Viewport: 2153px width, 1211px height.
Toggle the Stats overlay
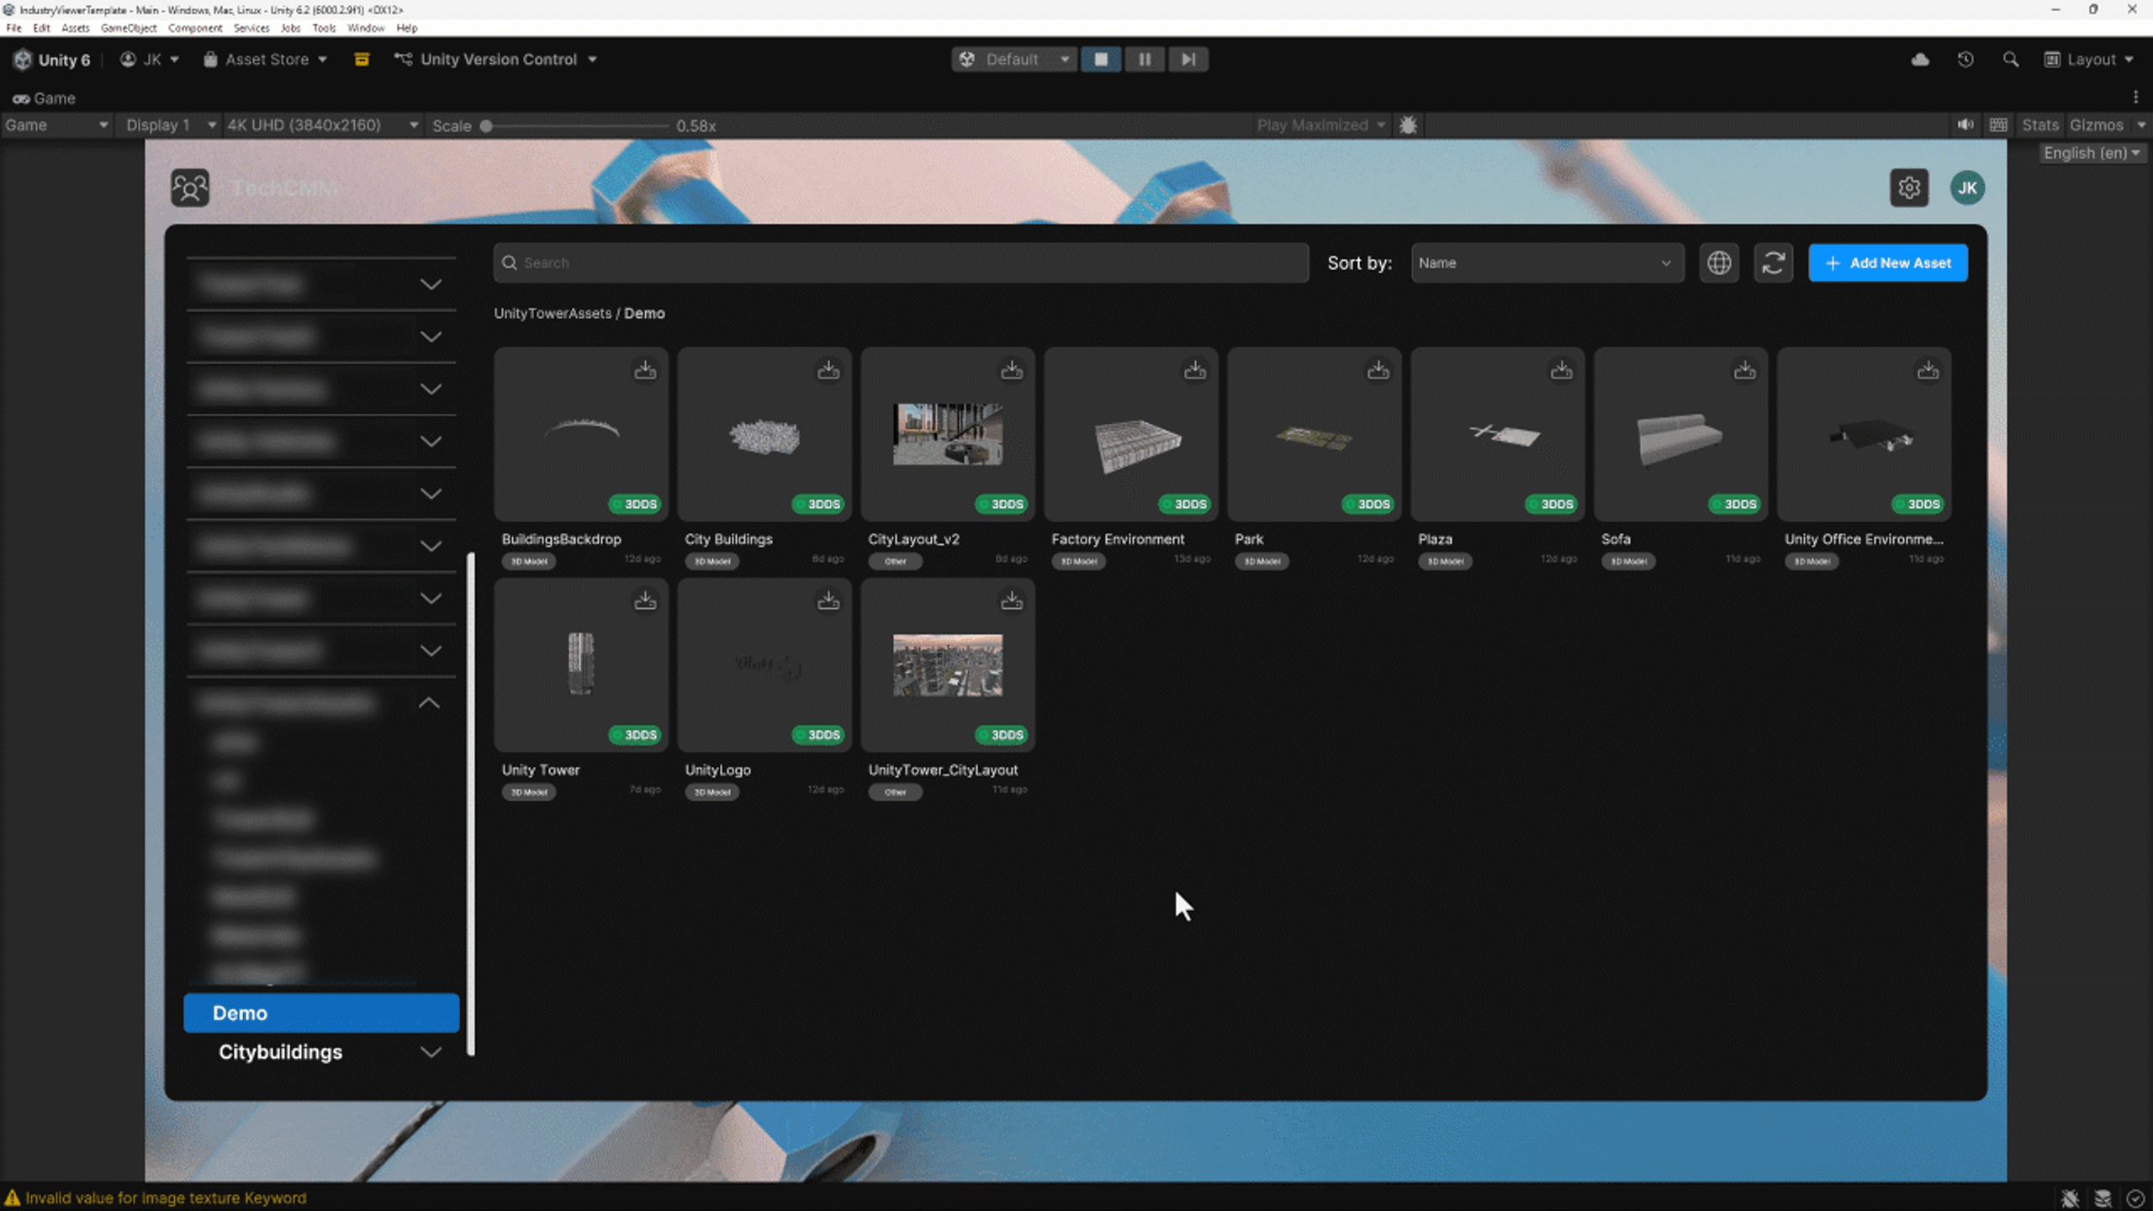coord(2039,125)
